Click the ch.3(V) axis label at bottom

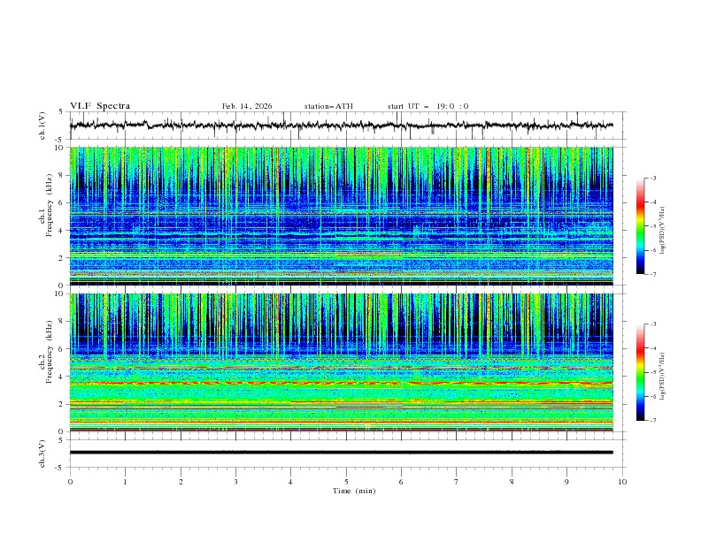pos(42,453)
